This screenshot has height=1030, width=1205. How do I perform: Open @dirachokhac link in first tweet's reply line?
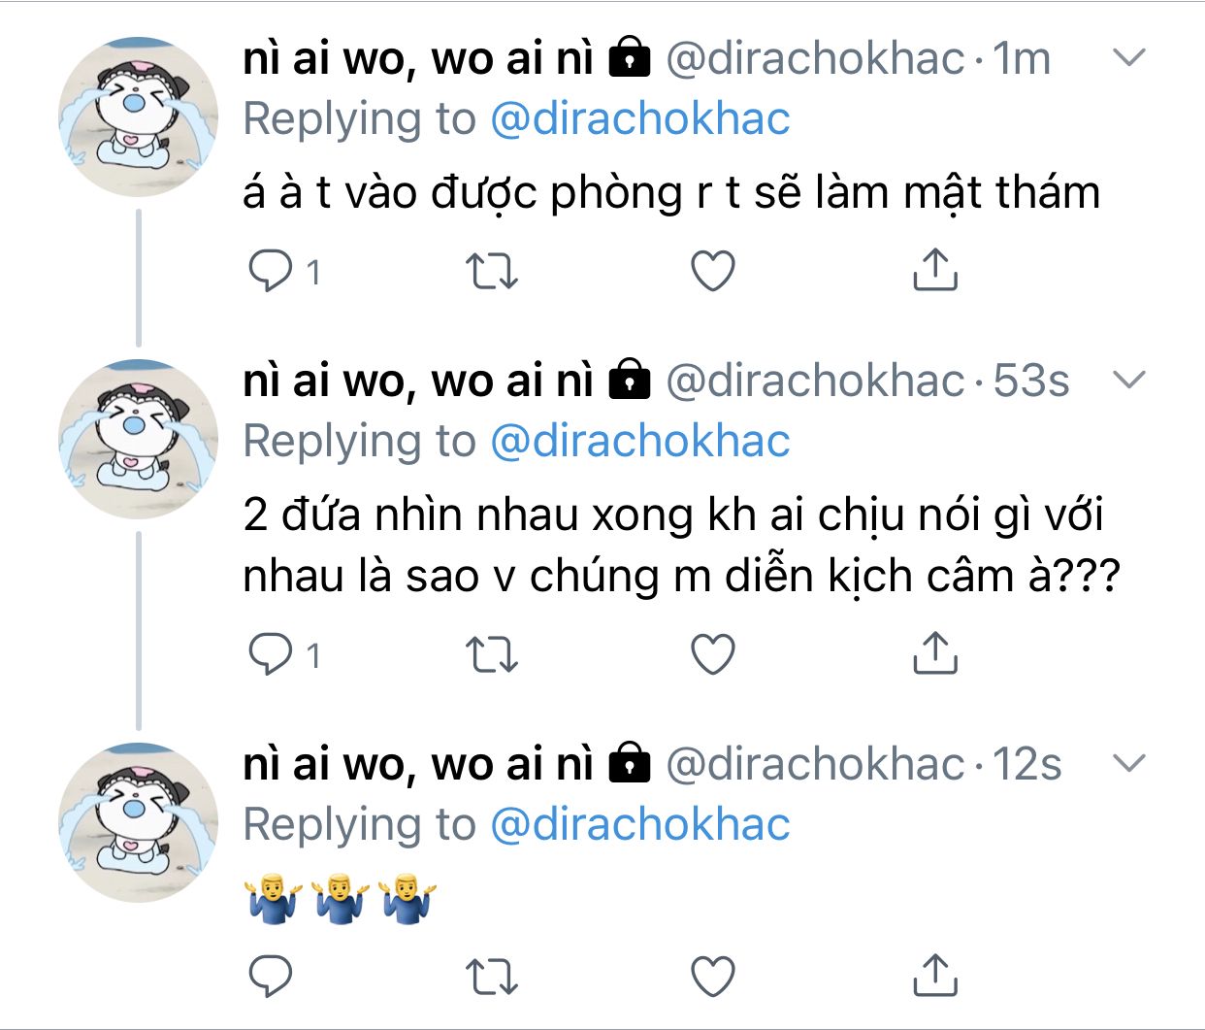(640, 118)
